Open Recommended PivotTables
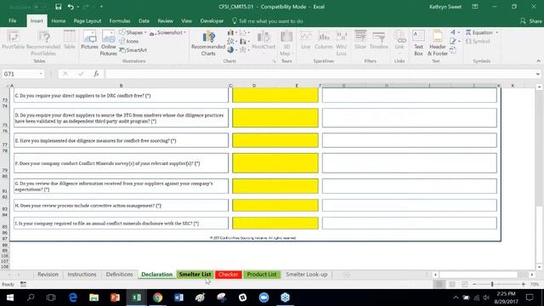Image resolution: width=544 pixels, height=306 pixels. point(43,43)
